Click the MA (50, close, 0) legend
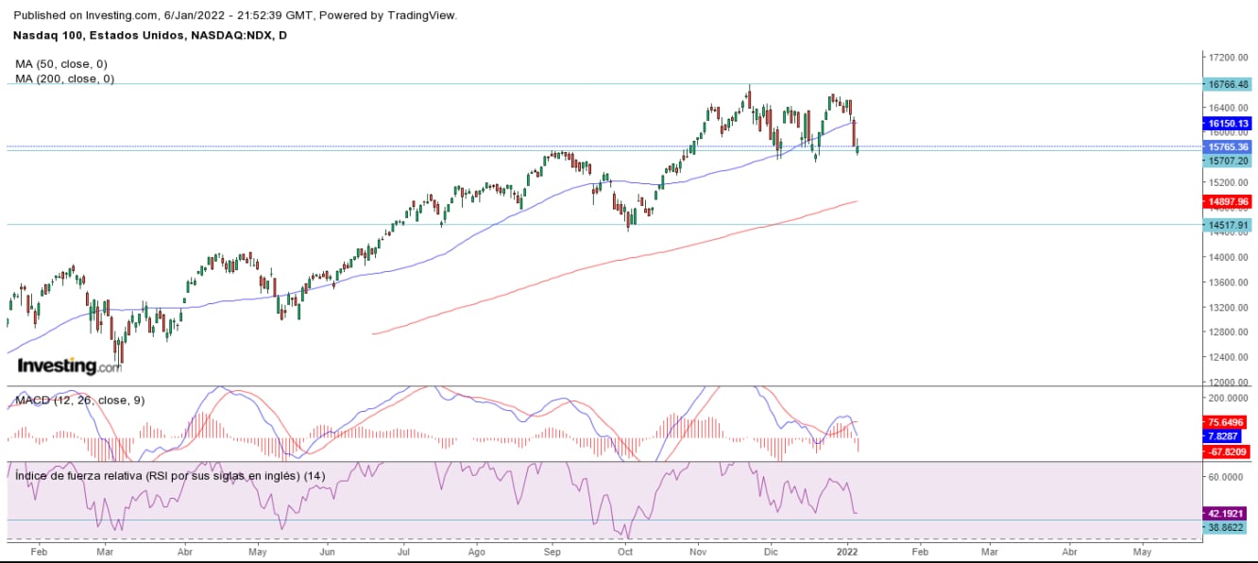The height and width of the screenshot is (563, 1258). coord(61,63)
